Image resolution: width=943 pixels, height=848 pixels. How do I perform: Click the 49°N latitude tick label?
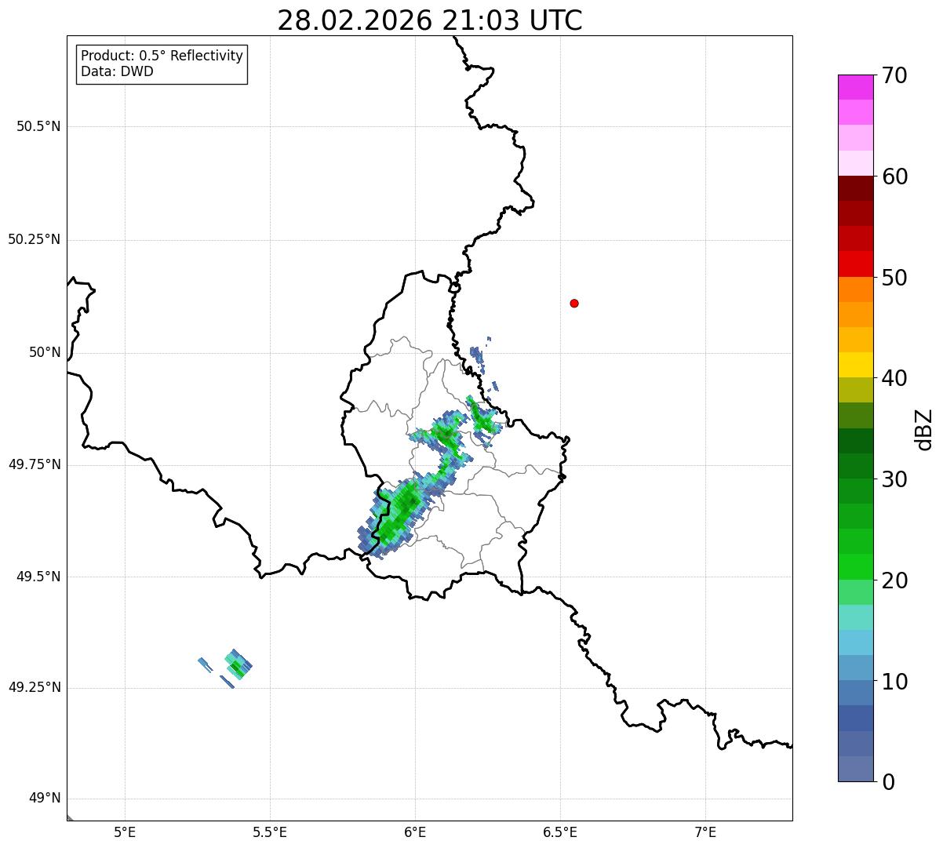pyautogui.click(x=44, y=799)
